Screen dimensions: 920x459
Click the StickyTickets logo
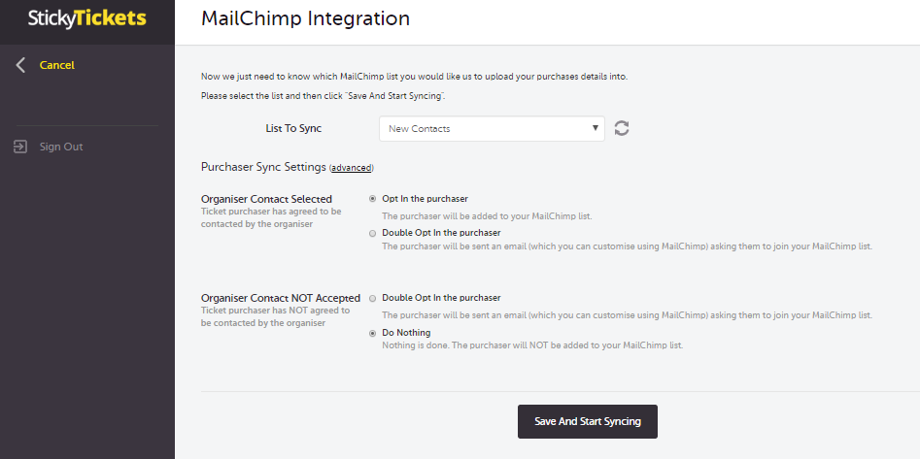(x=86, y=18)
